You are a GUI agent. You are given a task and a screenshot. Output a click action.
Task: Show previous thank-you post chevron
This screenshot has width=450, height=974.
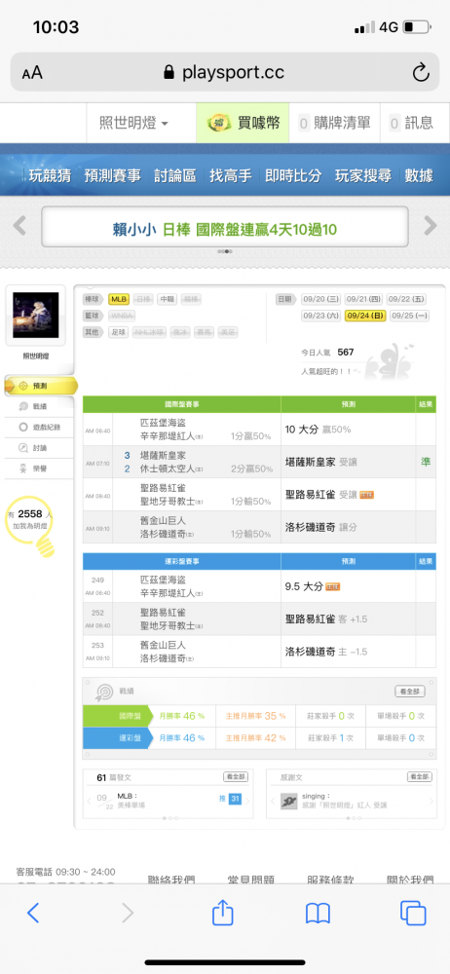(x=274, y=802)
